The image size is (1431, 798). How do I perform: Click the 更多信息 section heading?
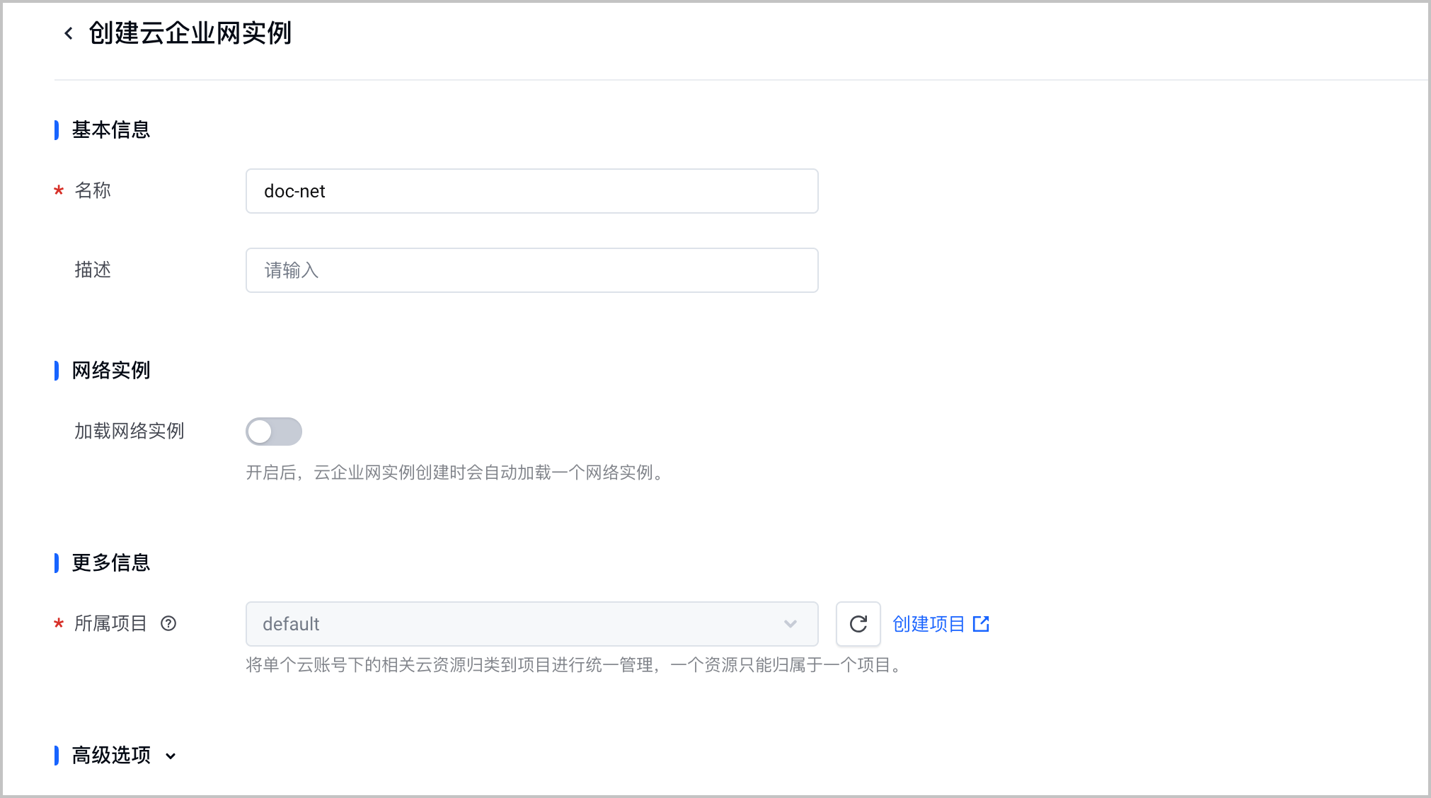[x=111, y=563]
